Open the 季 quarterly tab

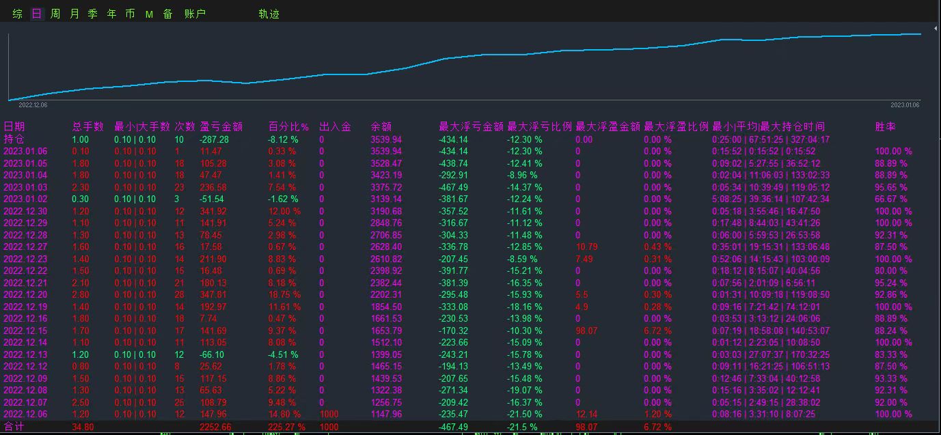[93, 14]
